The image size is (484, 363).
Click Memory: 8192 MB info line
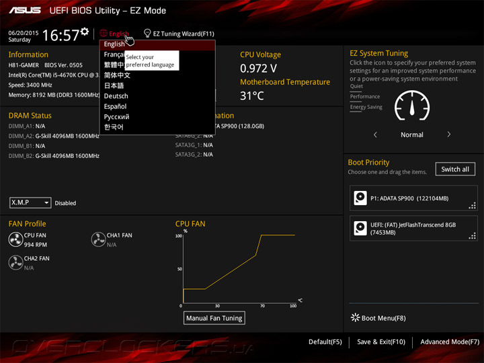tap(54, 95)
